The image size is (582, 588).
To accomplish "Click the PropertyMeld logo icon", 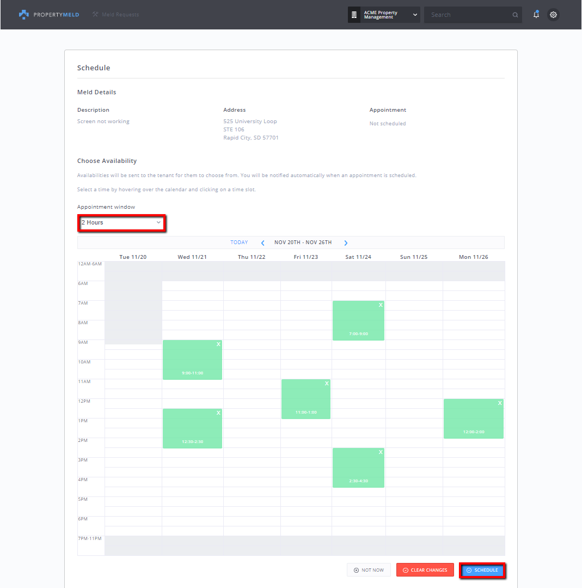I will 24,14.
